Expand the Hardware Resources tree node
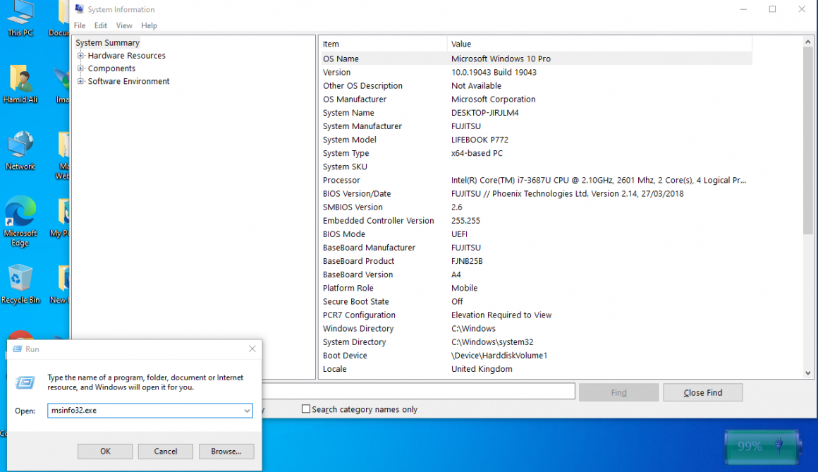Image resolution: width=818 pixels, height=472 pixels. click(x=80, y=55)
